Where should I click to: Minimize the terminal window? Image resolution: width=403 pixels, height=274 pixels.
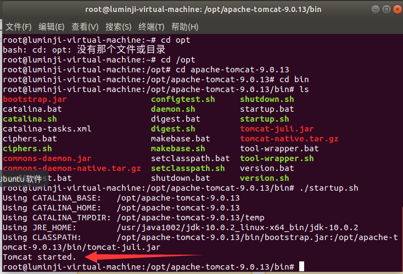click(x=375, y=9)
